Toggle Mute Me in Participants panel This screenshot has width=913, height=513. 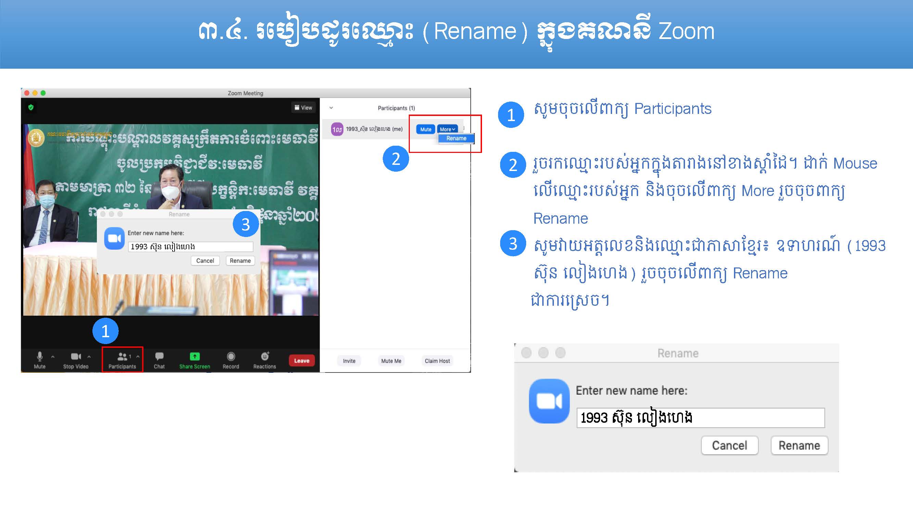[391, 360]
